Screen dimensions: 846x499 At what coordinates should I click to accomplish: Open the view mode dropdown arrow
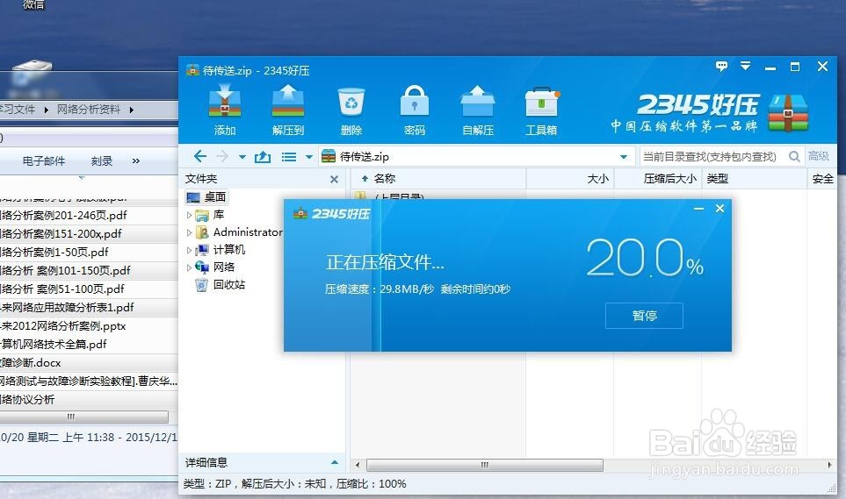point(309,157)
